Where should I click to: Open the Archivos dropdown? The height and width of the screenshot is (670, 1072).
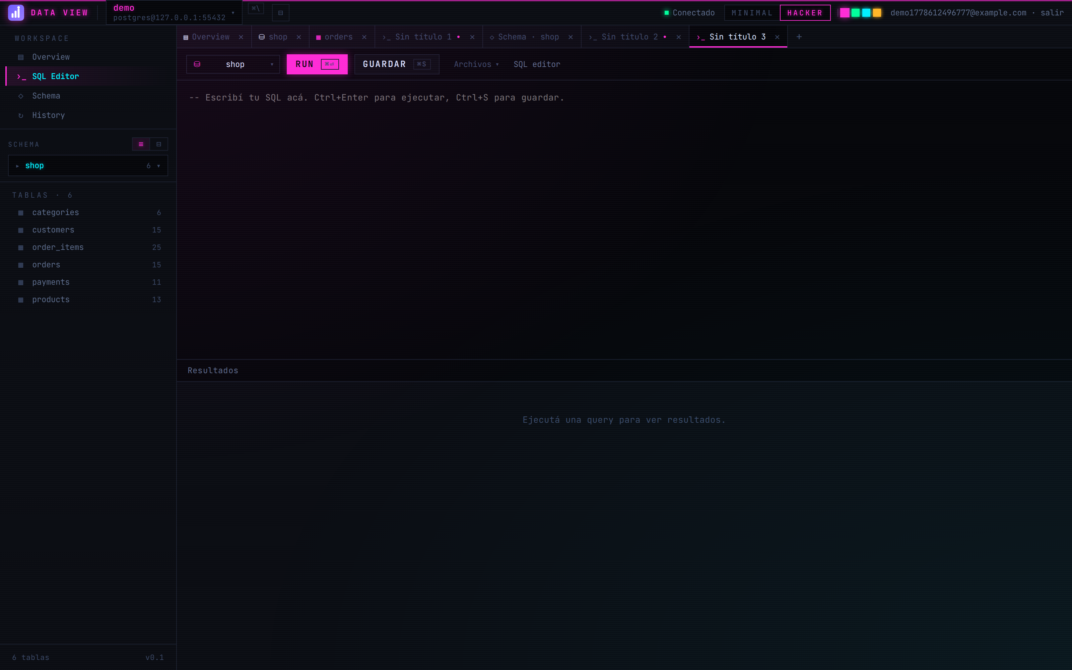point(476,64)
